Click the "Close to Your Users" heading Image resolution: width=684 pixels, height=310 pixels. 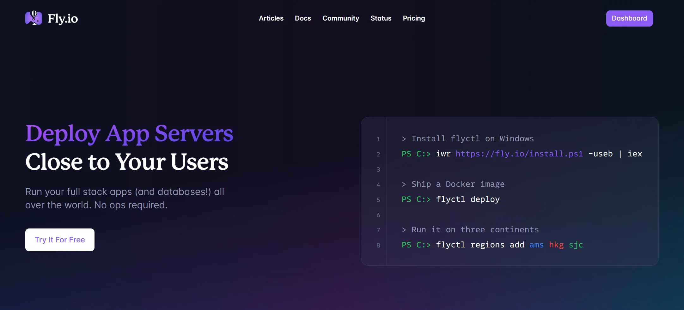tap(127, 162)
